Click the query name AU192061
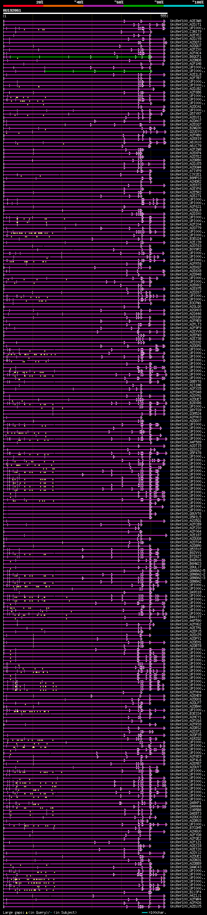Image resolution: width=207 pixels, height=915 pixels. tap(12, 10)
